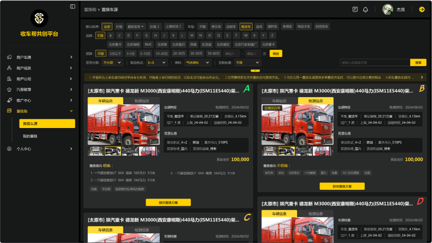432x243 pixels.
Task: Select the 挂车 vehicle type chip
Action: coord(259,27)
